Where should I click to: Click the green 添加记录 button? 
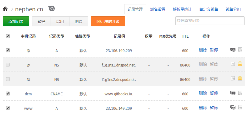tap(16, 21)
